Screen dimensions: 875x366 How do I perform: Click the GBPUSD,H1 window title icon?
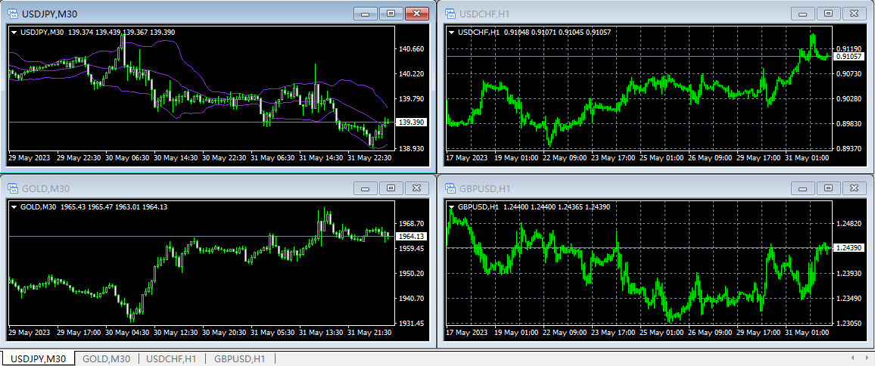click(x=450, y=188)
